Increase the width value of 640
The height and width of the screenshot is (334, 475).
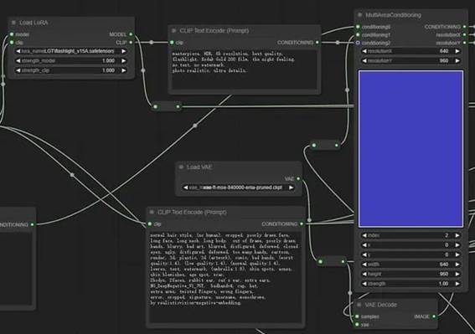[x=457, y=265]
